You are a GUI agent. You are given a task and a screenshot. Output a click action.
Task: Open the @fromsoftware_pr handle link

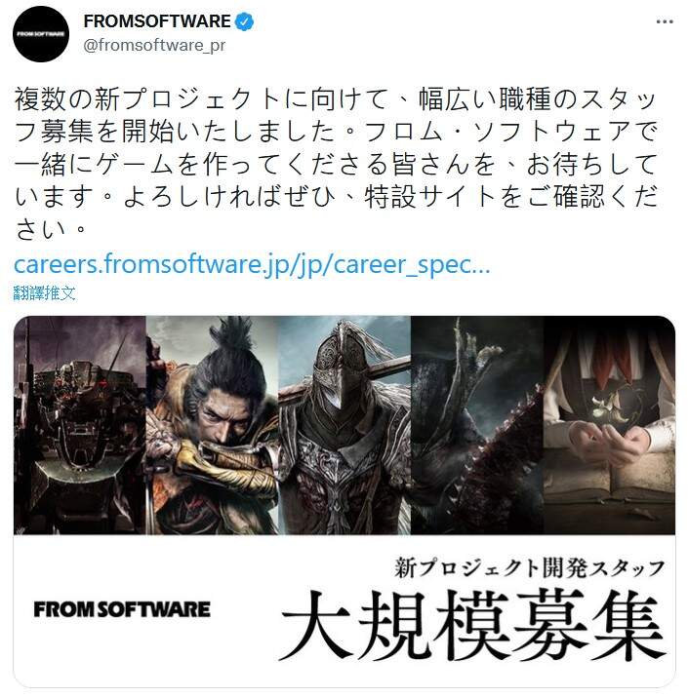tap(154, 46)
